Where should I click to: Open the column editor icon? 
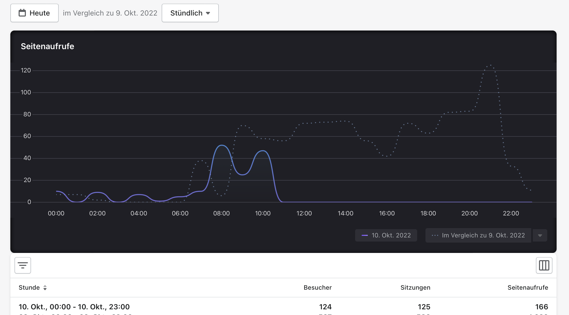[544, 265]
